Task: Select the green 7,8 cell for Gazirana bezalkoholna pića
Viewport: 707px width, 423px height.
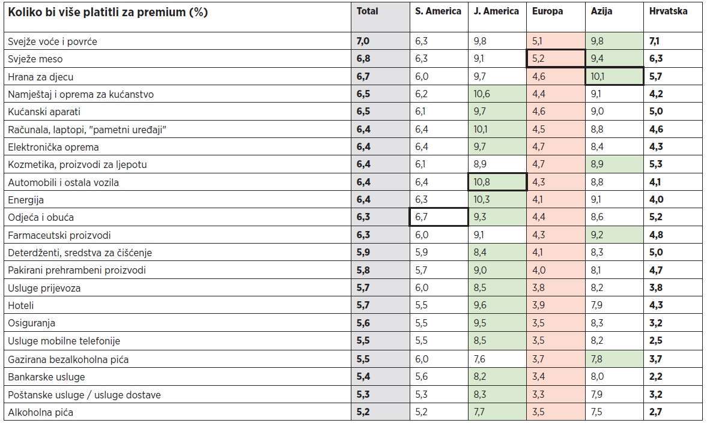Action: [614, 359]
